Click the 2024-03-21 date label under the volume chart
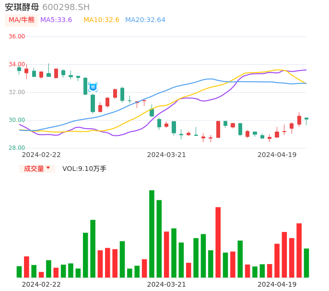 (166, 284)
